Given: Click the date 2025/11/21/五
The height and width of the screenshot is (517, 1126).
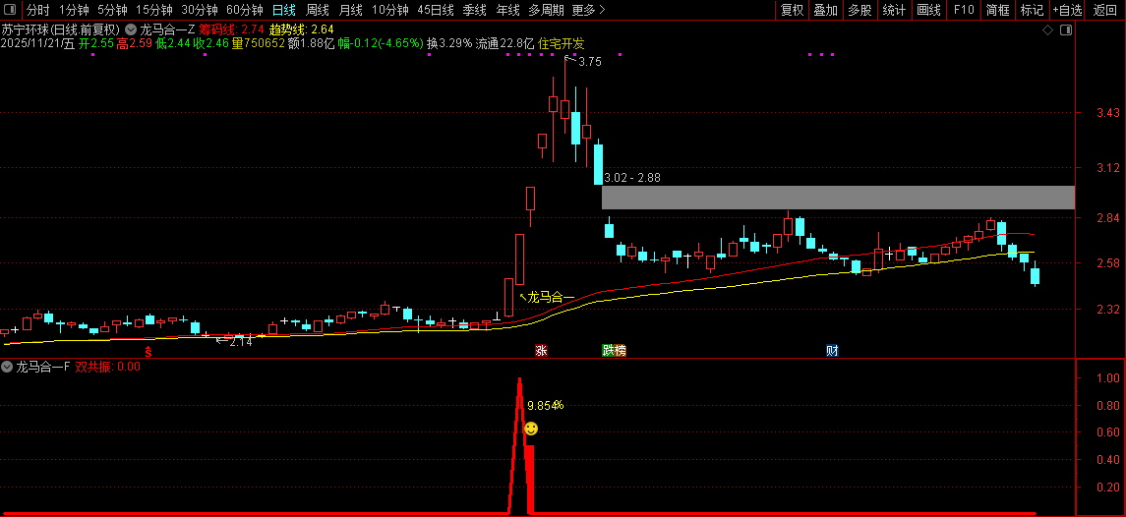Looking at the screenshot, I should point(38,44).
